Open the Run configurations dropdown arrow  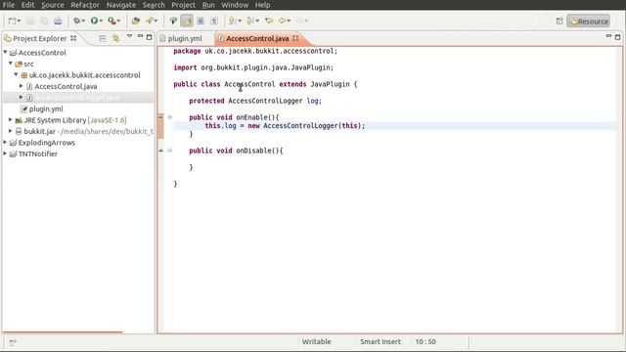101,21
